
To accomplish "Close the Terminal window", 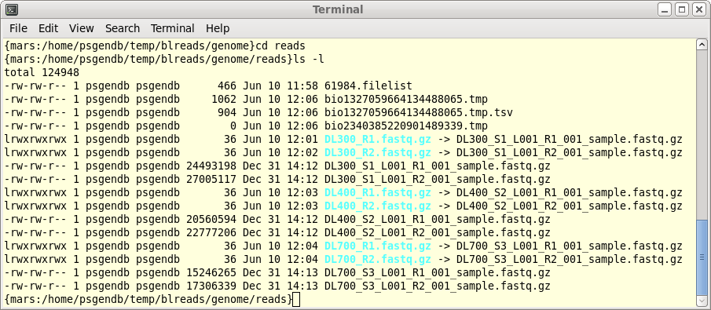I will [698, 9].
